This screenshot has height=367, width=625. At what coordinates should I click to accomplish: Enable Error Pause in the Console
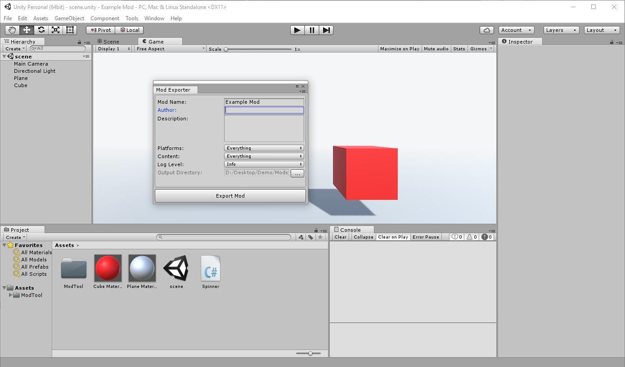click(425, 237)
